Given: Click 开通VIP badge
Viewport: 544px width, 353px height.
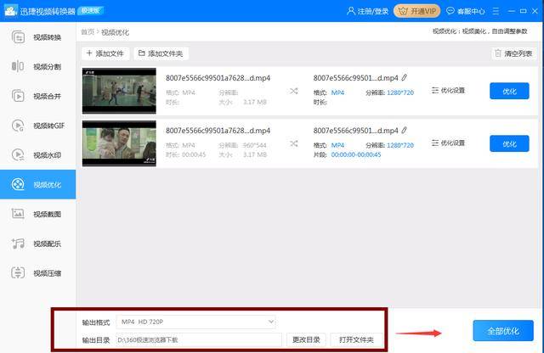Looking at the screenshot, I should click(x=417, y=11).
